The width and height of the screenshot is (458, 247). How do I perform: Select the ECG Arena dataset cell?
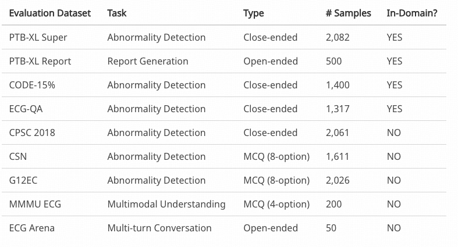coord(32,228)
